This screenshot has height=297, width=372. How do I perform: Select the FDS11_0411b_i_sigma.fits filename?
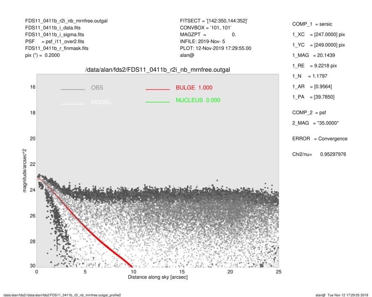(x=55, y=34)
